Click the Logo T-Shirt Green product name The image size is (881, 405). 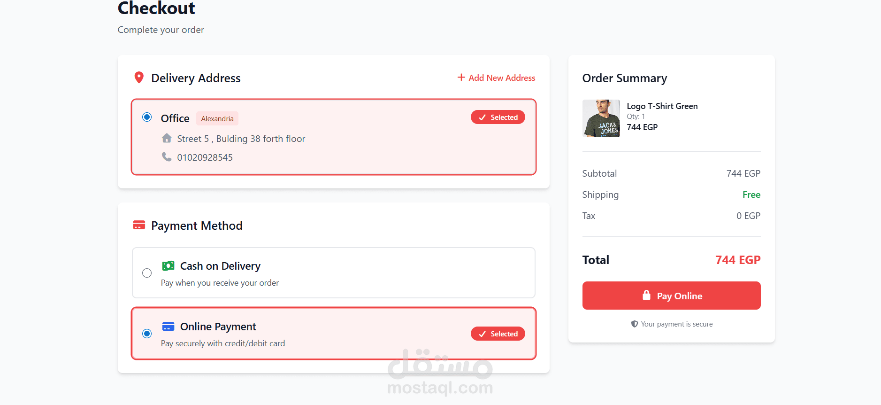click(662, 106)
